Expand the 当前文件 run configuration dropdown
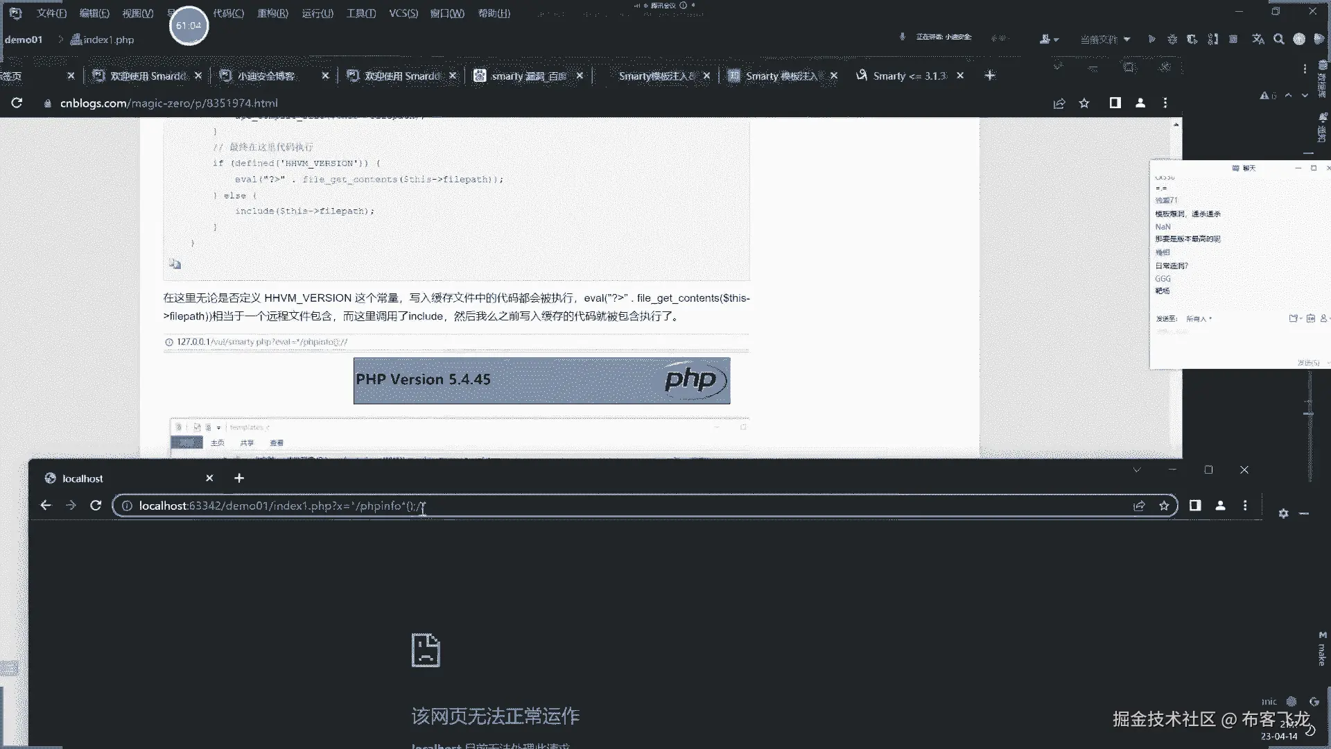Viewport: 1331px width, 749px height. pyautogui.click(x=1105, y=40)
